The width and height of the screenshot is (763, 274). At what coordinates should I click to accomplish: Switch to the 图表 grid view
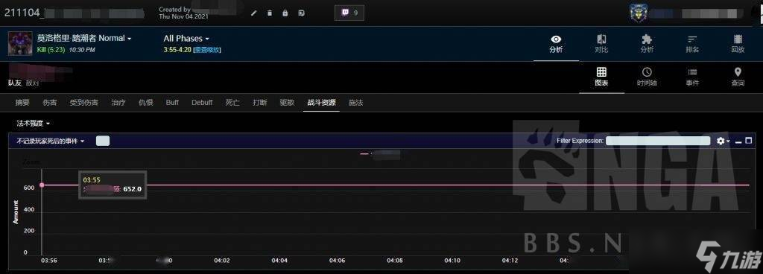[x=601, y=77]
